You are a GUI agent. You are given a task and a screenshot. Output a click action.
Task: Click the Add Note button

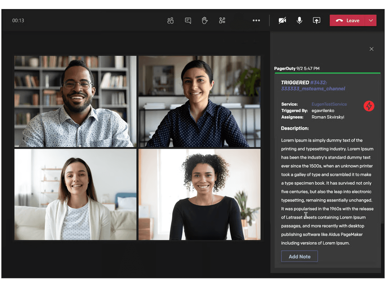(299, 256)
